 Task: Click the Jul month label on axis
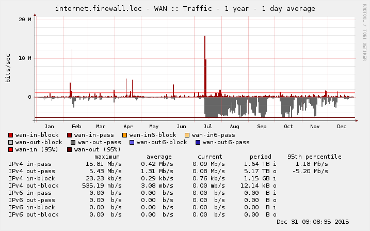point(208,126)
